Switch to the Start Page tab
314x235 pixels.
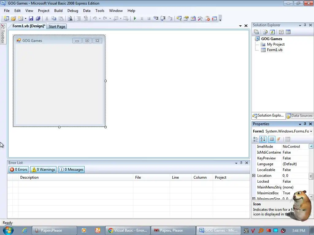pyautogui.click(x=57, y=27)
